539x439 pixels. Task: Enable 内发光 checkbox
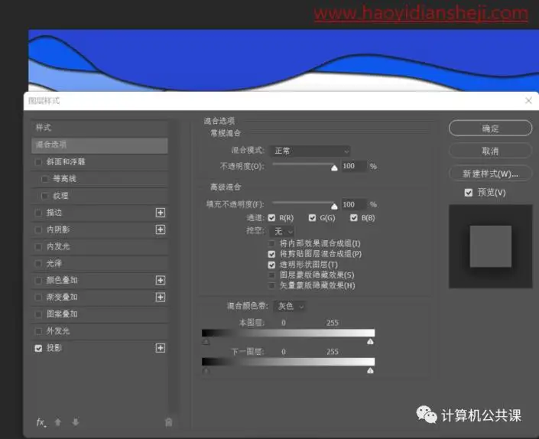tap(38, 246)
